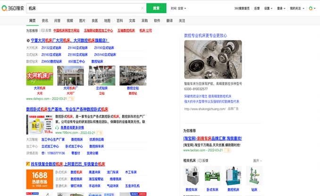320x196 pixels.
Task: Click the 数控机床 related image
Action: (x=233, y=176)
